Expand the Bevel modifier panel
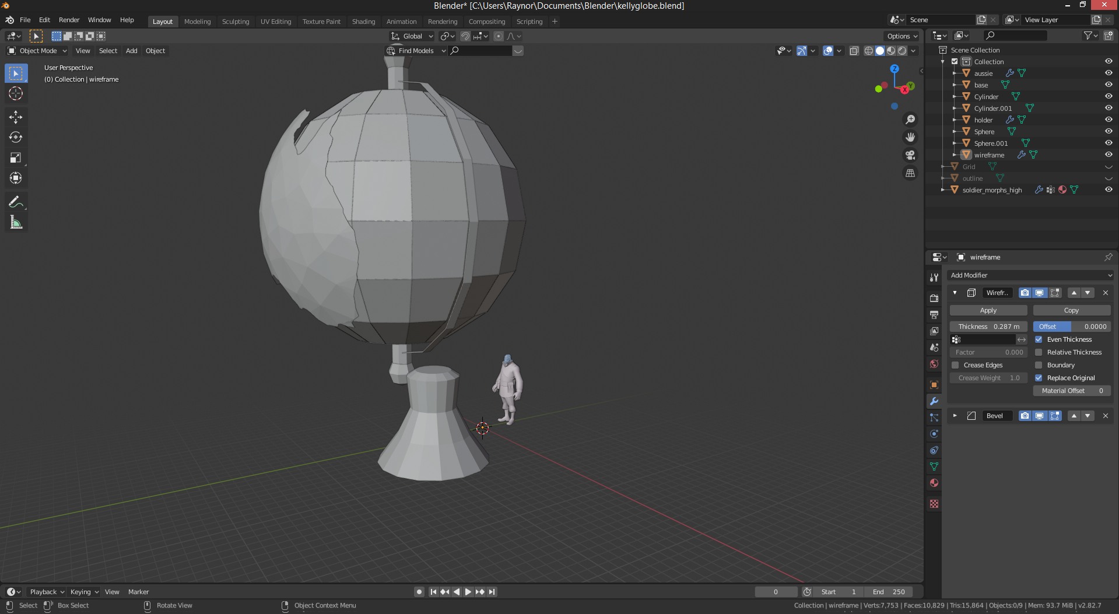The image size is (1119, 614). tap(955, 416)
